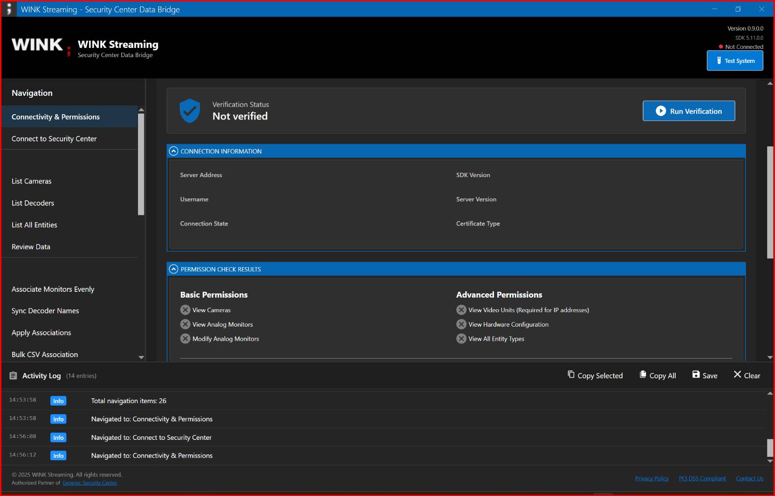
Task: Open Connectivity & Permissions in navigation
Action: 70,117
